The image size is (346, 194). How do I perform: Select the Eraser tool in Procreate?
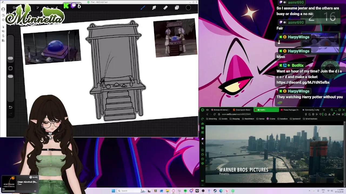coord(165,8)
